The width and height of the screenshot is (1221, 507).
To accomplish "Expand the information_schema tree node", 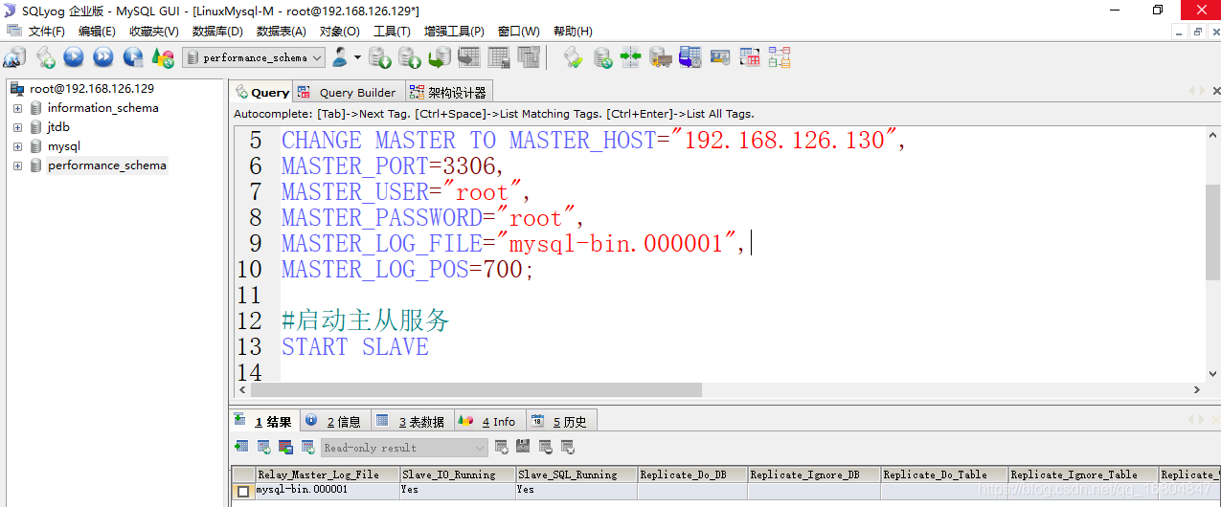I will click(17, 108).
